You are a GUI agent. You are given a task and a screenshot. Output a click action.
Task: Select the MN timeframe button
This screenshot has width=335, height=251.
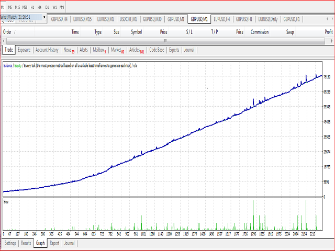62,7
